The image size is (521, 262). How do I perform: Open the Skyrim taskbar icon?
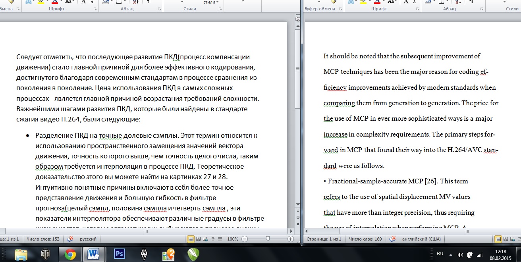(x=145, y=254)
